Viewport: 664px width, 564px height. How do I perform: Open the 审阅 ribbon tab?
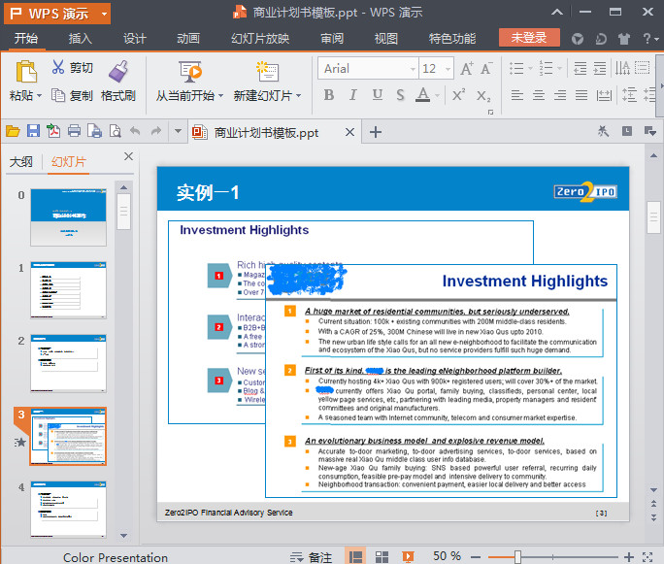click(x=332, y=39)
